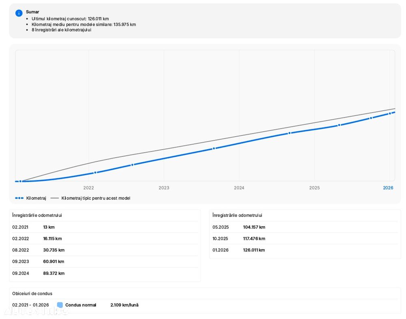Click the 2024 axis label
Image resolution: width=406 pixels, height=319 pixels.
[239, 188]
